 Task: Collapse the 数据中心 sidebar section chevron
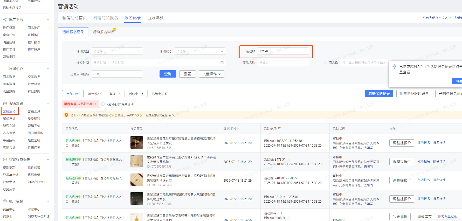(48, 69)
